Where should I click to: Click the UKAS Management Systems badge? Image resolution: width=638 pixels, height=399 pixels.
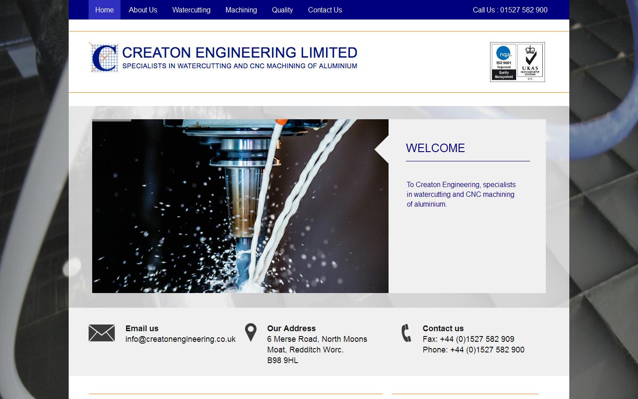click(530, 62)
